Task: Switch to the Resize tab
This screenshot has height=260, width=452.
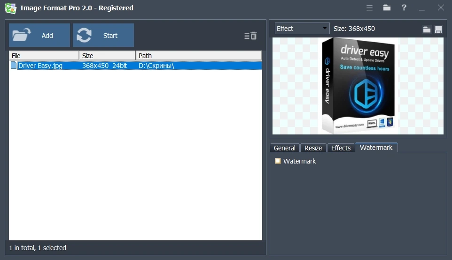Action: (313, 148)
